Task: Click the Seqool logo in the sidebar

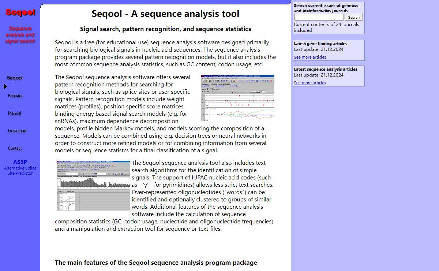Action: pos(20,12)
